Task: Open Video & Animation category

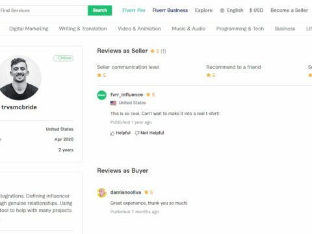Action: tap(139, 29)
